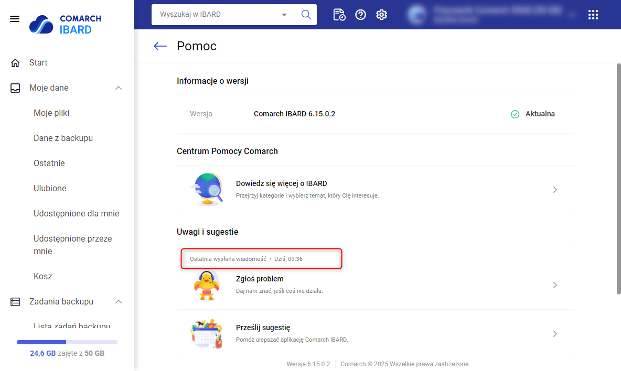Click the Uwagi i sugestie heading
The image size is (621, 371).
(x=208, y=232)
